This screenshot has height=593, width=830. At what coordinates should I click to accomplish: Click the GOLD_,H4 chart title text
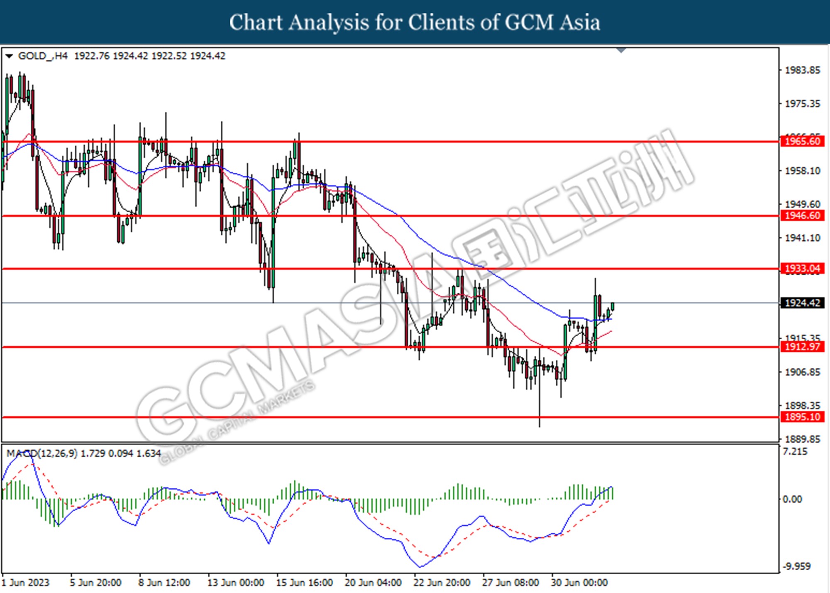(x=43, y=56)
